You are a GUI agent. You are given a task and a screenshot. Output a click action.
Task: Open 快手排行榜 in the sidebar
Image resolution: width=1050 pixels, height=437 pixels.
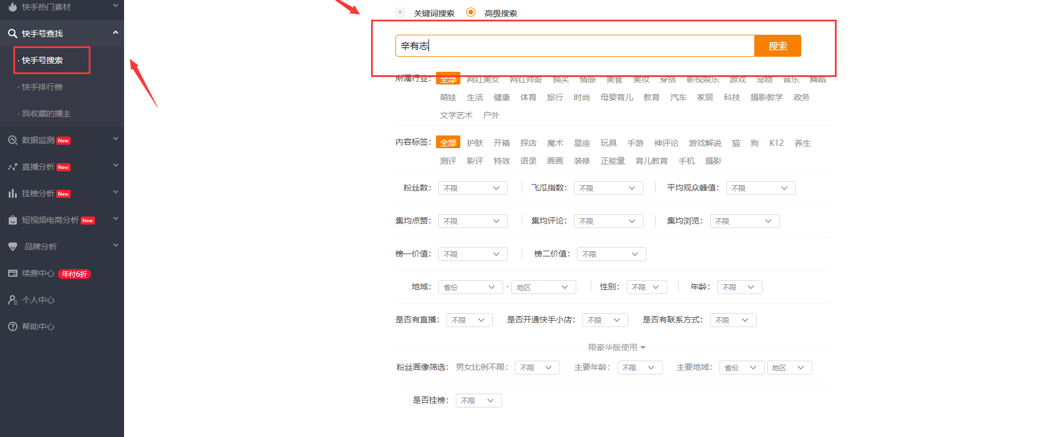pos(42,87)
